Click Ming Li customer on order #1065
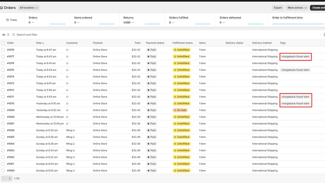 (x=70, y=137)
